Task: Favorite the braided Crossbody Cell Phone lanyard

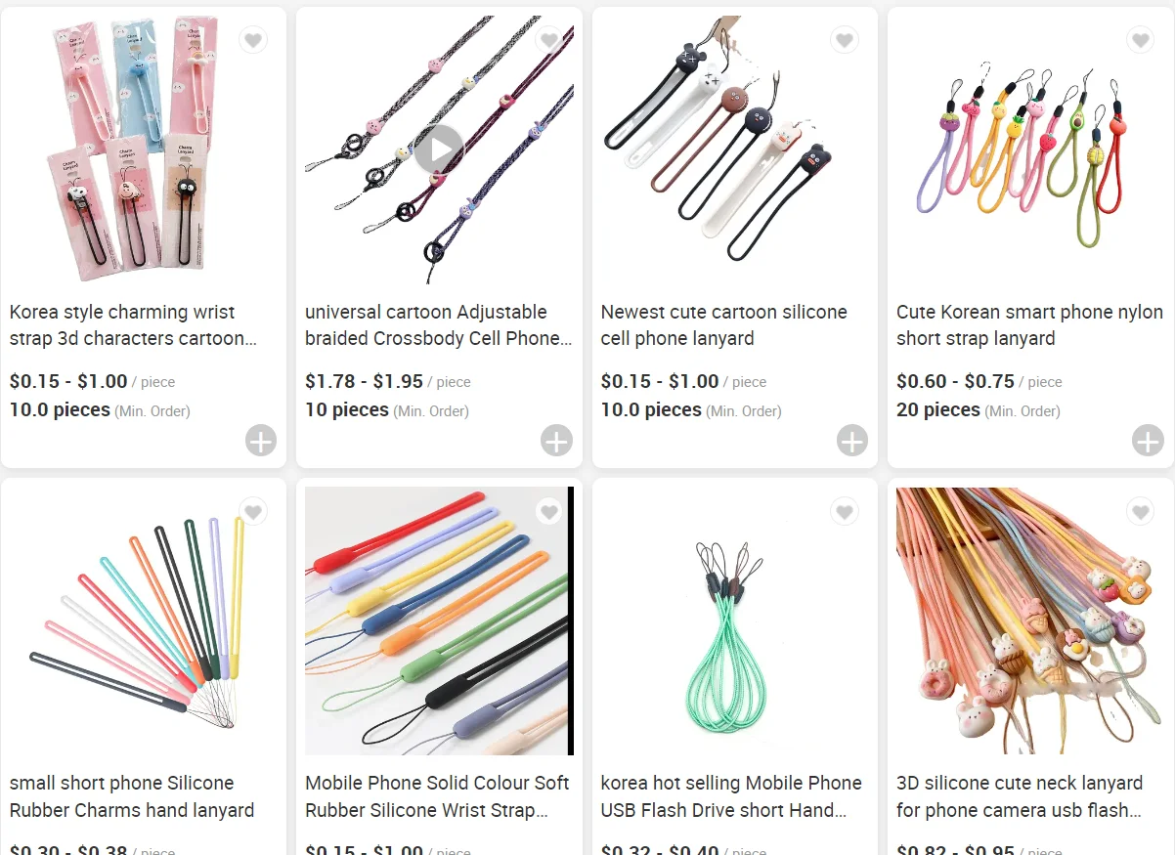Action: pos(549,40)
